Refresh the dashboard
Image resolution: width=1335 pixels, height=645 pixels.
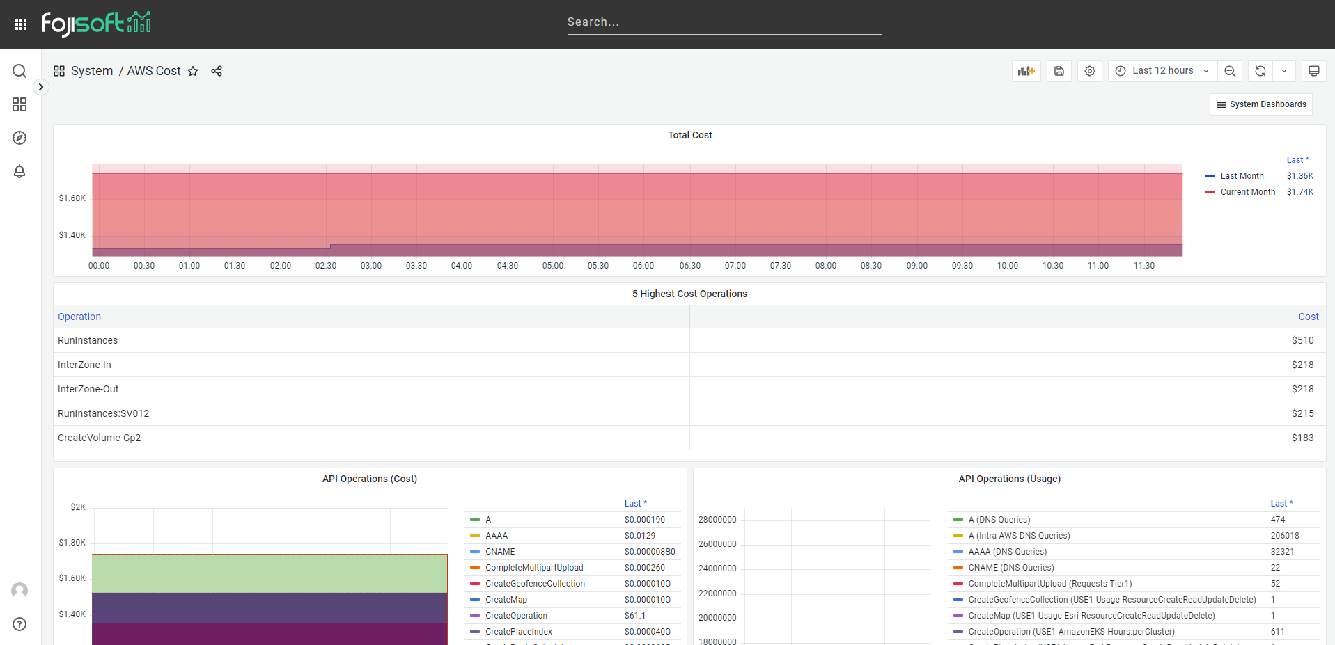point(1260,71)
